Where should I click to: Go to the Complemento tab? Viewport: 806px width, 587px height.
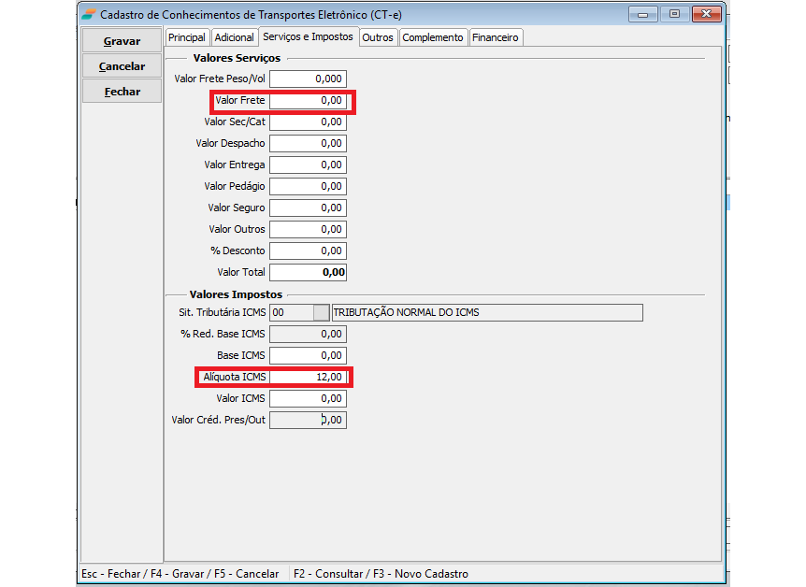point(432,37)
